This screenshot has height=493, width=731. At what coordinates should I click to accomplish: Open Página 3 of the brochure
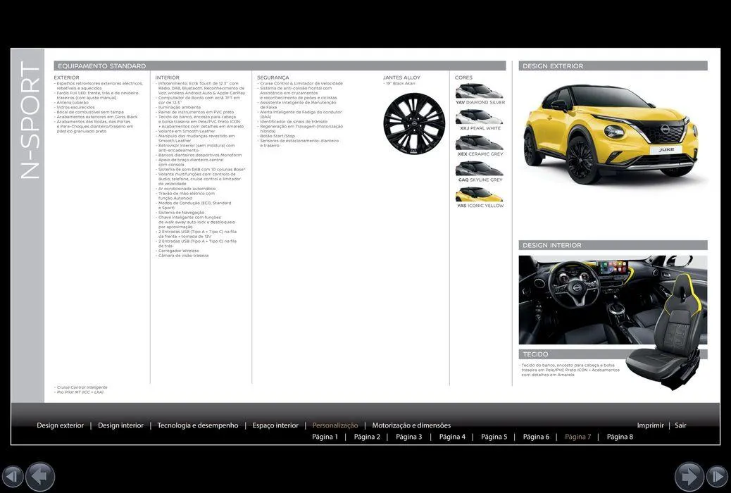[x=409, y=437]
